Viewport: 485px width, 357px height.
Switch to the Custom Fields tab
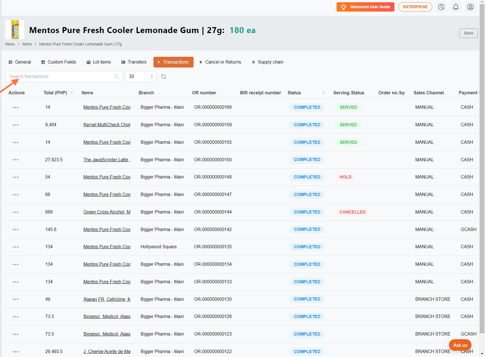coord(59,62)
